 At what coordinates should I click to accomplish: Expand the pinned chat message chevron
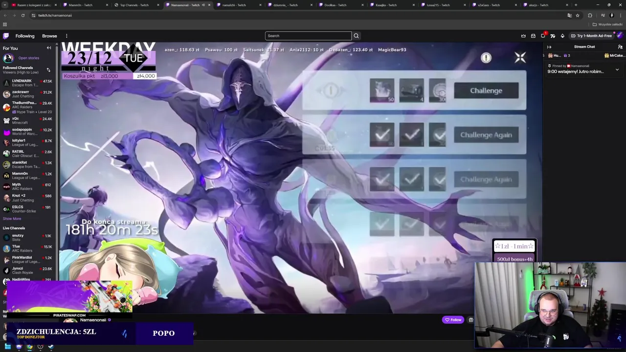[617, 70]
